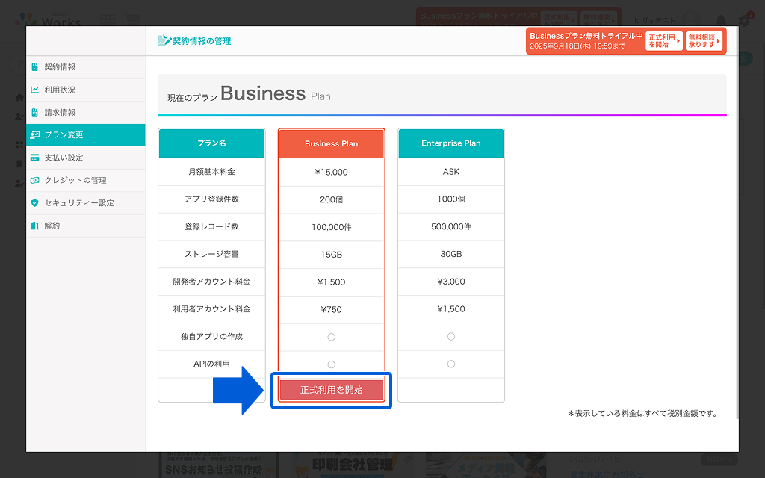The width and height of the screenshot is (765, 478).
Task: Click the セキュリティー設定 shield icon
Action: tap(35, 203)
